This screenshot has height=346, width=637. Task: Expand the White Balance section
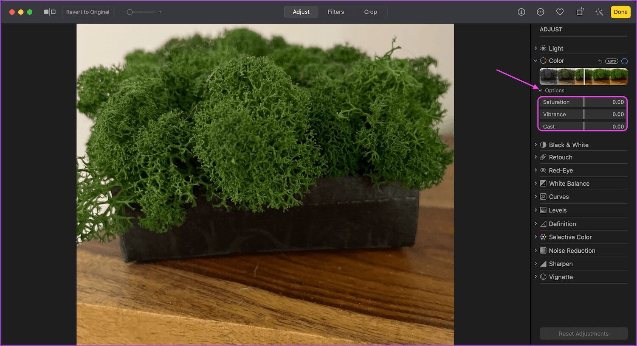click(536, 184)
